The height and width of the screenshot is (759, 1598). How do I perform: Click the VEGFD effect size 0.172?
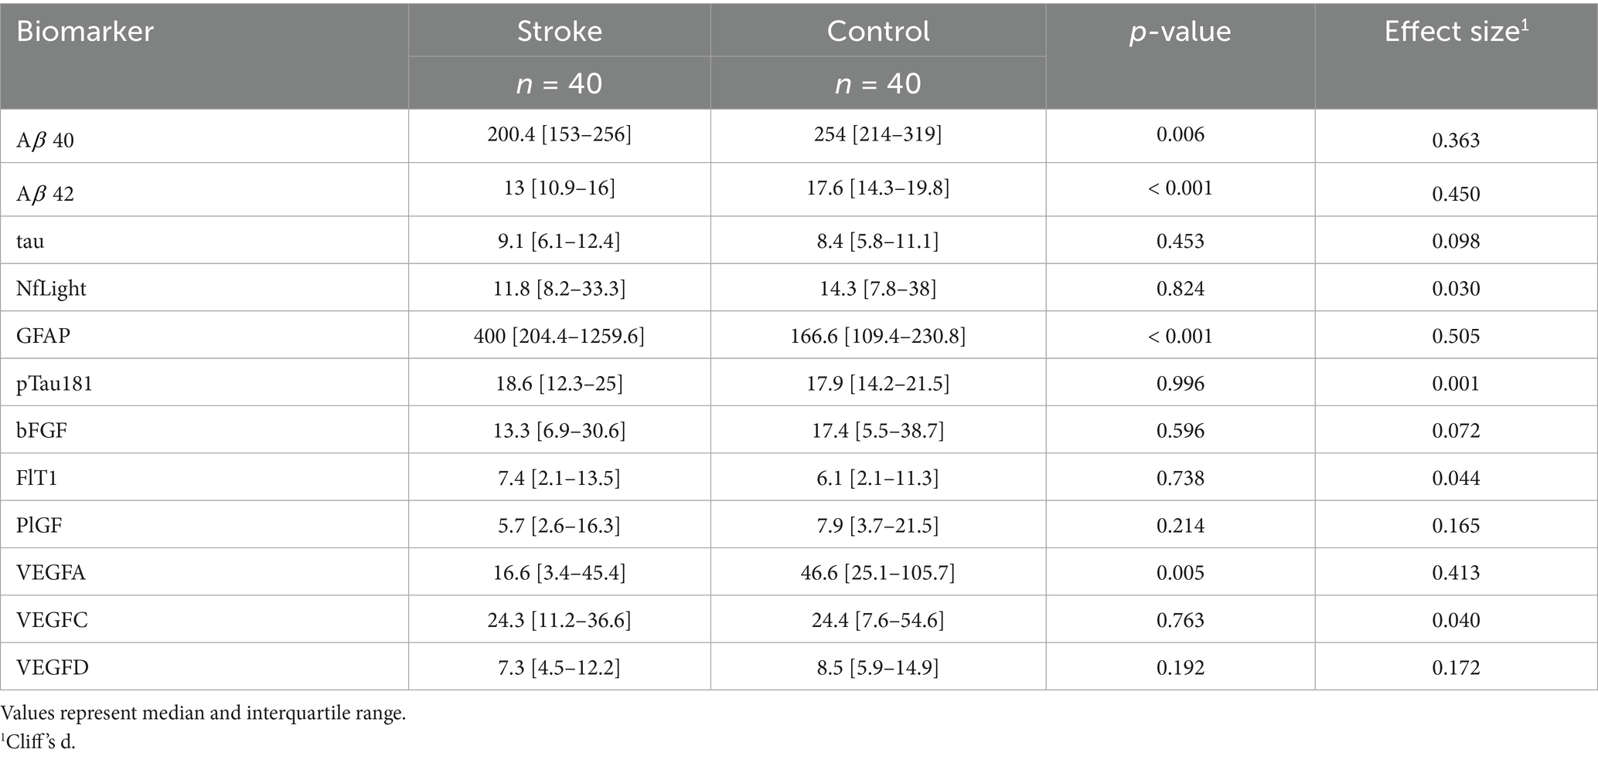pos(1456,668)
